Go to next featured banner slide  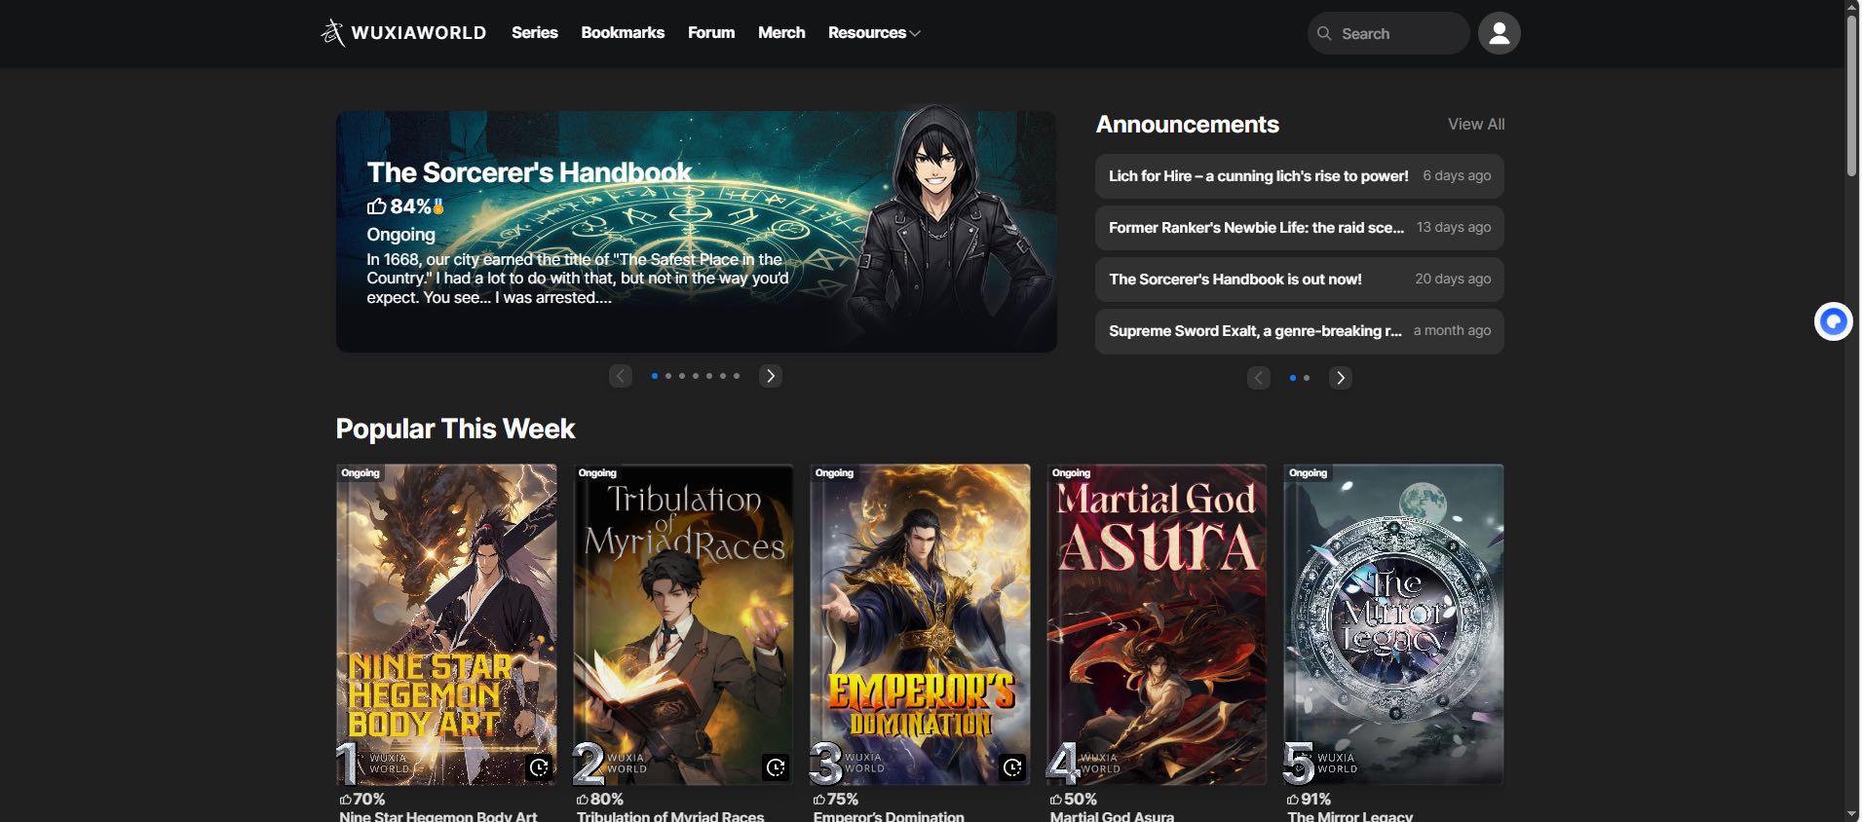[x=771, y=376]
